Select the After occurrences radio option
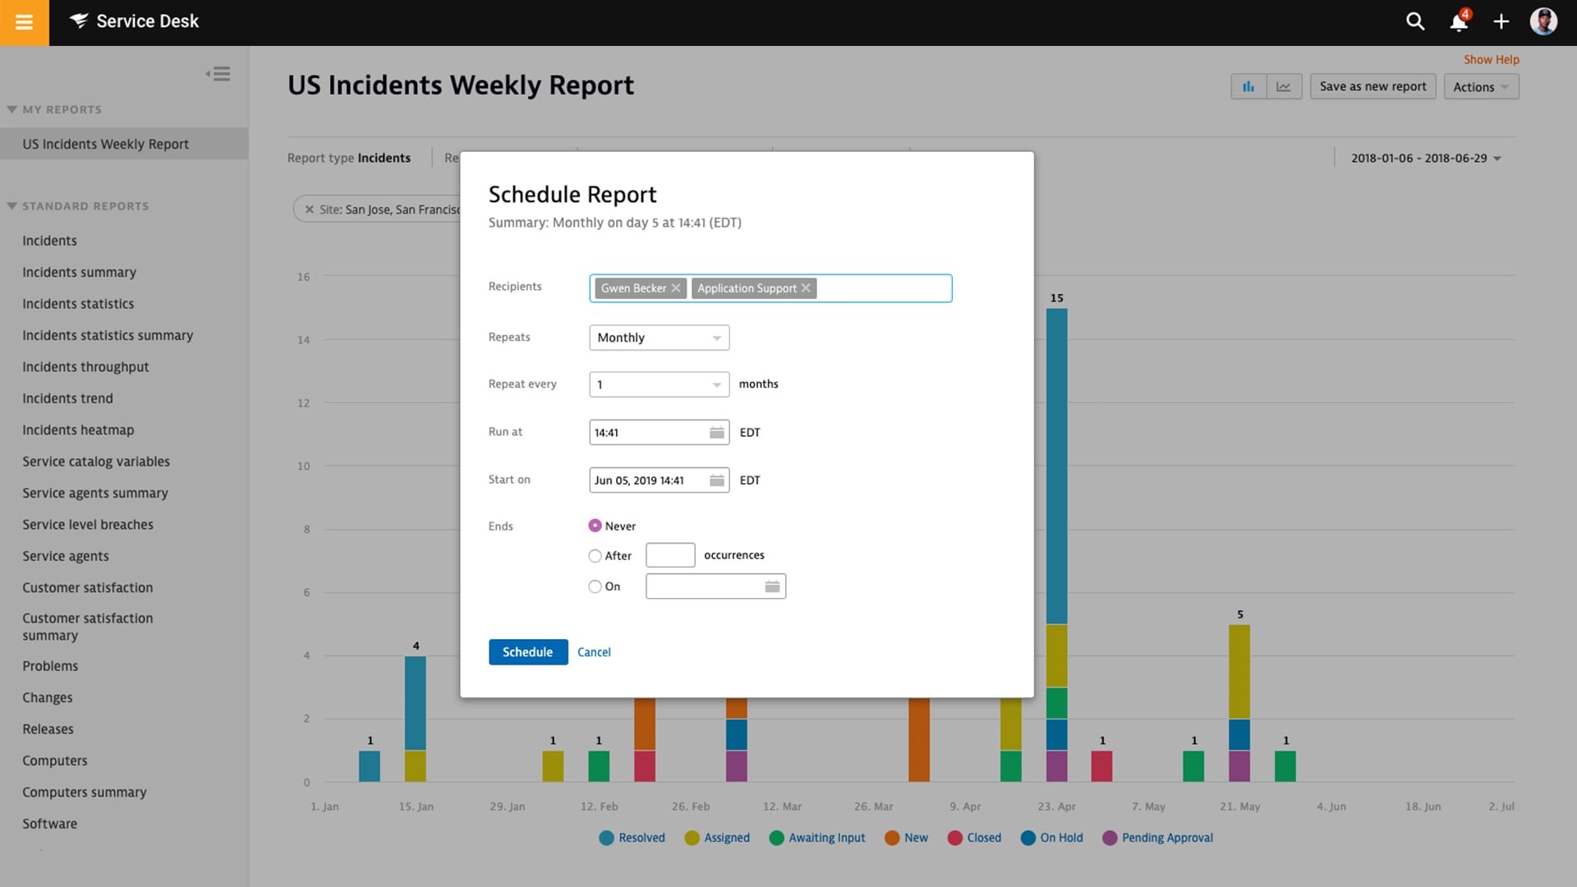The width and height of the screenshot is (1577, 887). click(x=595, y=556)
